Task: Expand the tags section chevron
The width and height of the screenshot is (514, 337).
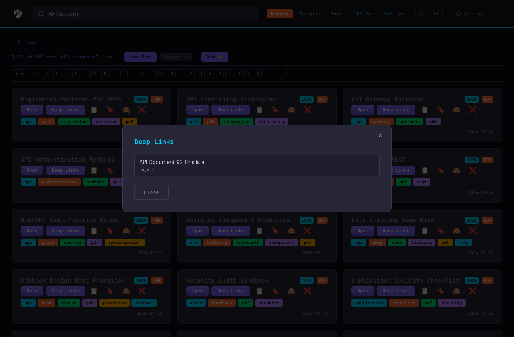Action: point(19,42)
